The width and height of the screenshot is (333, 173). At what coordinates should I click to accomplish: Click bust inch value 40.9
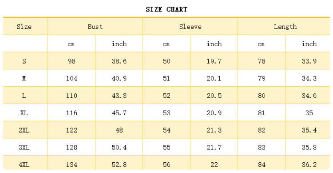(x=119, y=78)
